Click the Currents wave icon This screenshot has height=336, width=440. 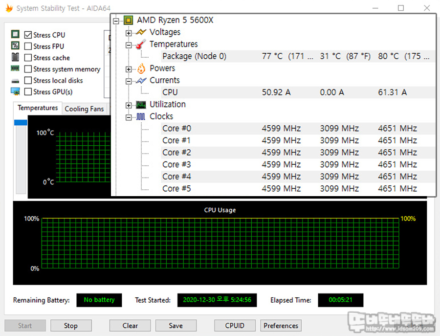[141, 81]
